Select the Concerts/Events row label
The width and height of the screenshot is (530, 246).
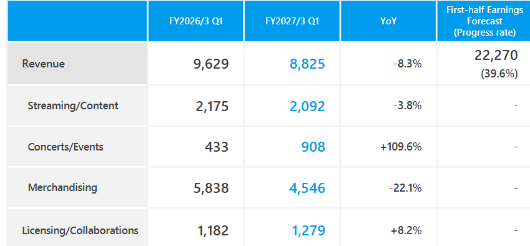pyautogui.click(x=66, y=147)
